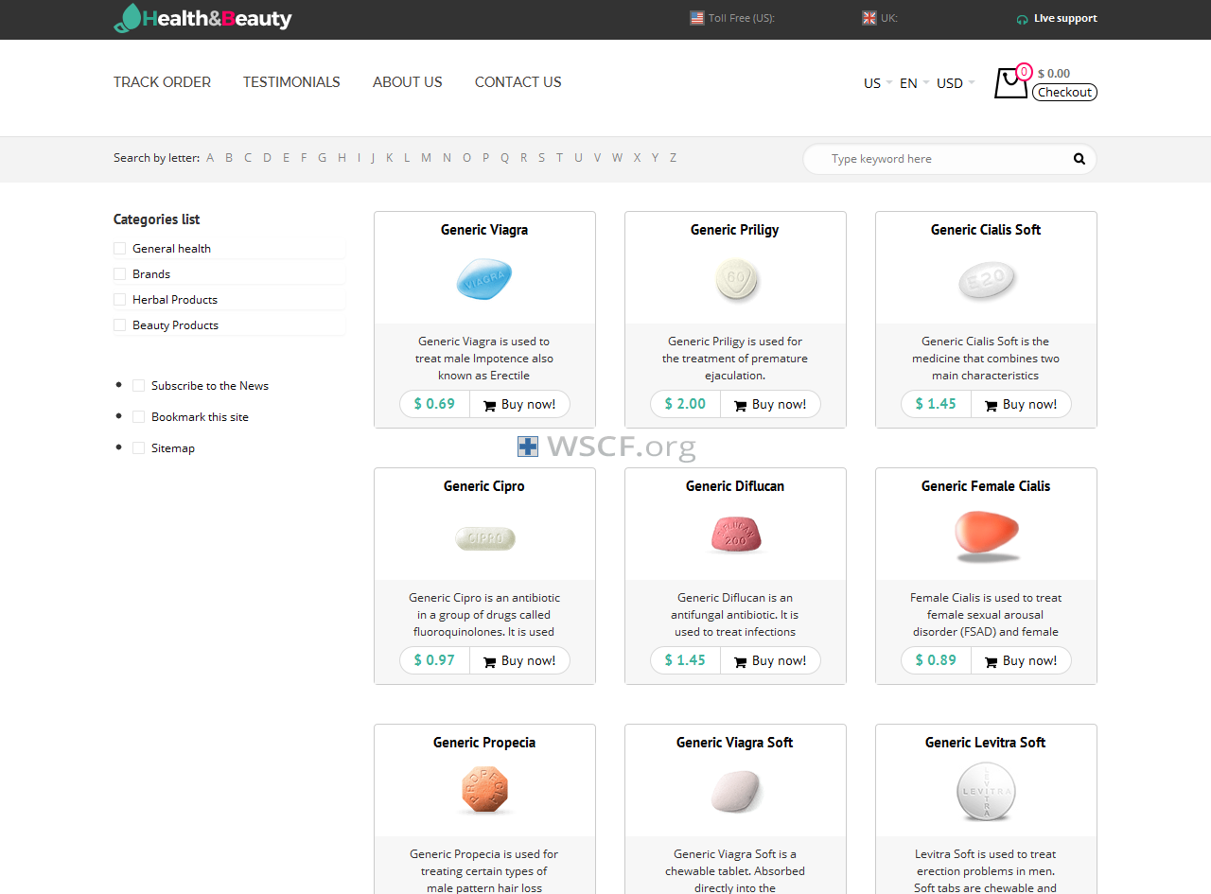Image resolution: width=1211 pixels, height=894 pixels.
Task: Open the Generic Cialis Soft pill image
Action: point(987,281)
